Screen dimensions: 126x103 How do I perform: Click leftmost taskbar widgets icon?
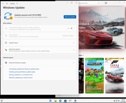pos(2,101)
